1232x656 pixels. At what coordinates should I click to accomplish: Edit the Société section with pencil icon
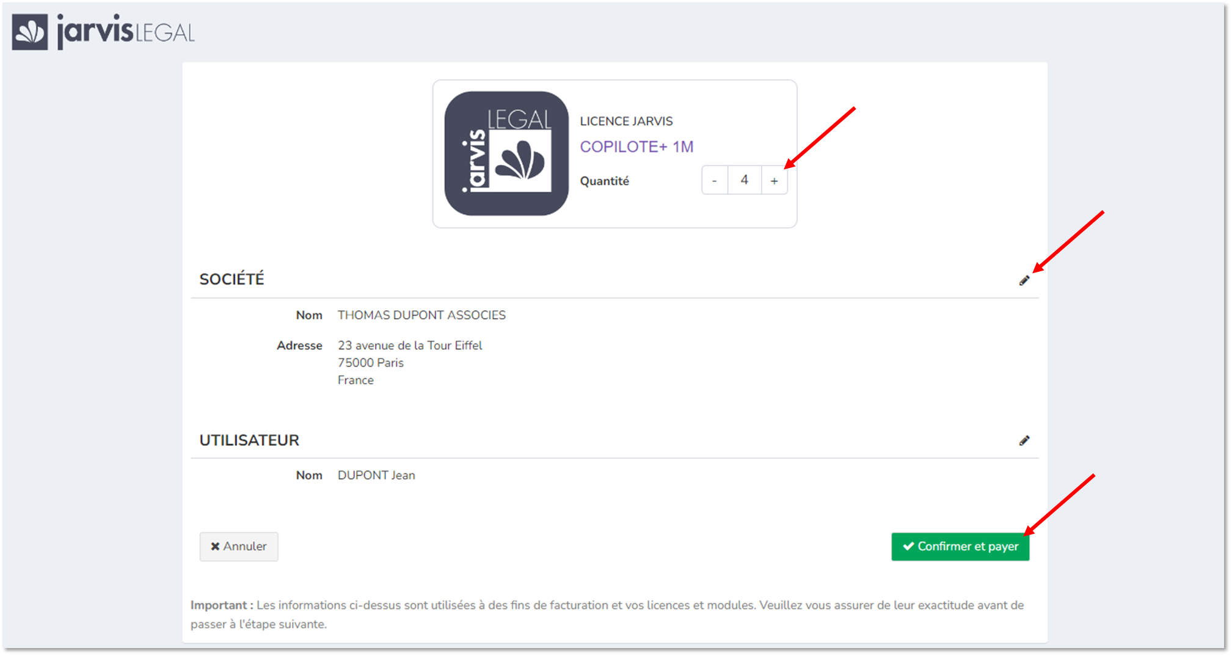pos(1024,280)
